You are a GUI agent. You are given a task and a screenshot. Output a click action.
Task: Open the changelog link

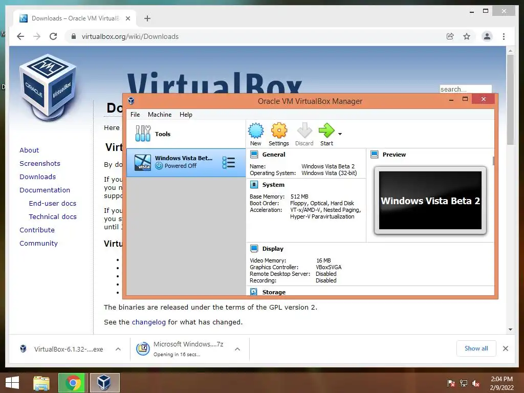(x=149, y=322)
